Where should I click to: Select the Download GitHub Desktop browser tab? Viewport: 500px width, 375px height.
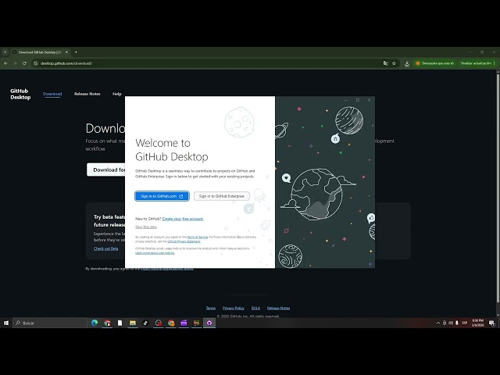(x=39, y=52)
